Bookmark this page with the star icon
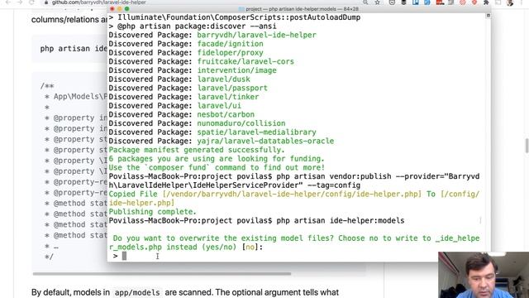Image resolution: width=529 pixels, height=298 pixels. coord(377,2)
